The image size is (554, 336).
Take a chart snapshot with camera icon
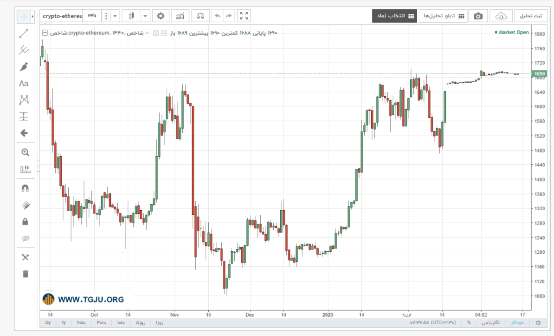coord(478,16)
